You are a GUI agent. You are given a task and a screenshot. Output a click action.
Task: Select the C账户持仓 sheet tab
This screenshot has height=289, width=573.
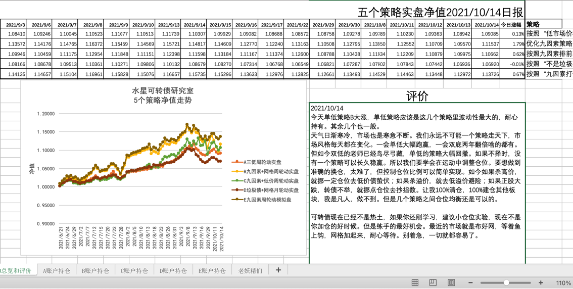[134, 271]
